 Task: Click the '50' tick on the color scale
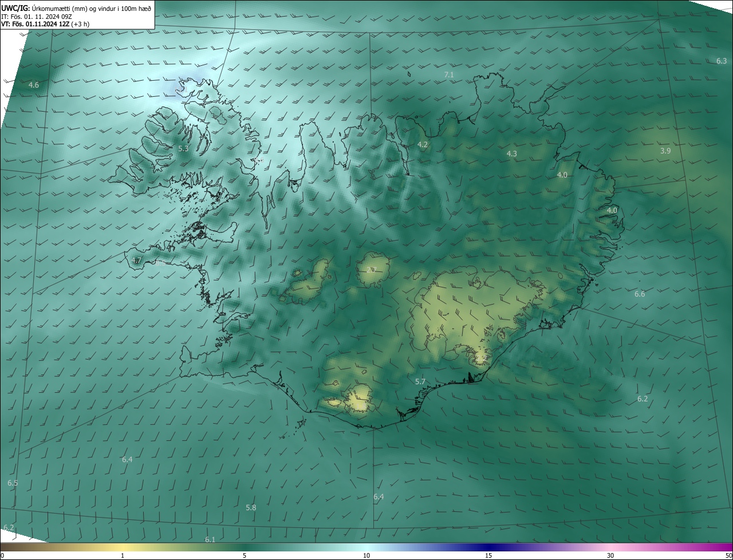point(728,555)
